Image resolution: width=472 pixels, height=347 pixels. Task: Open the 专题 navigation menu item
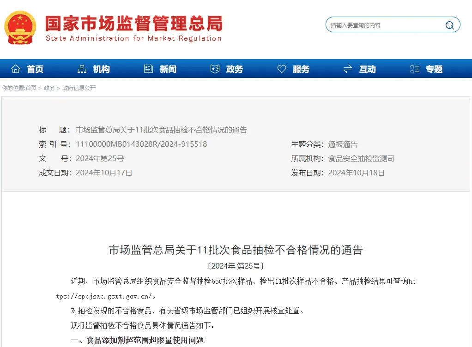[434, 69]
